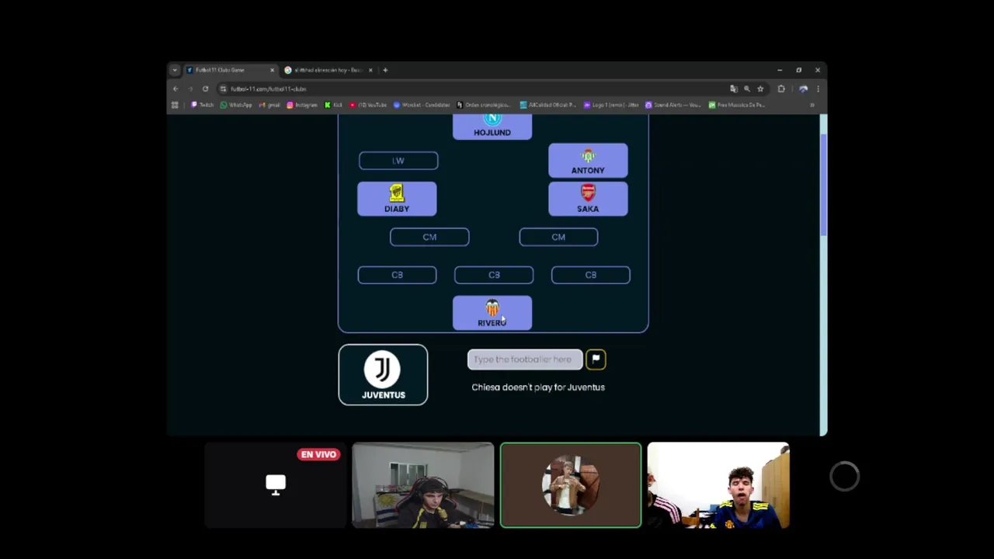994x559 pixels.
Task: Open the gmail bookmark
Action: tap(269, 105)
